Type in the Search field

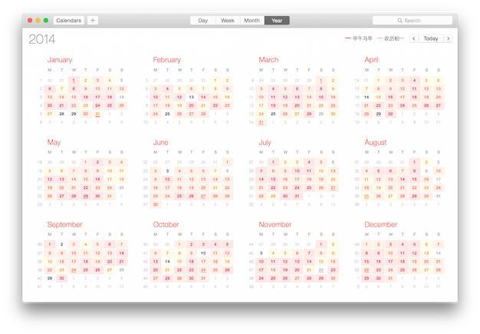click(x=418, y=21)
